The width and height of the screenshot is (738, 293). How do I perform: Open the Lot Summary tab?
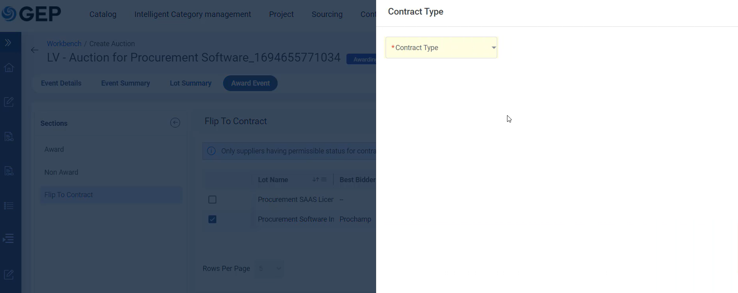click(x=191, y=83)
